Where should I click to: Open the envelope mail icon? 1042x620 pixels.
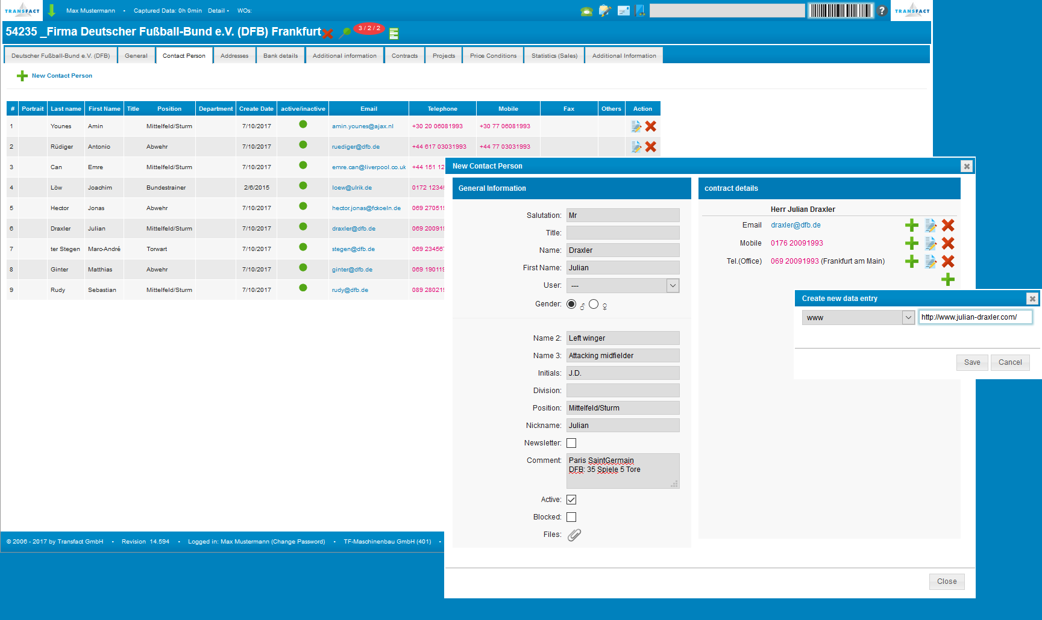tap(624, 11)
